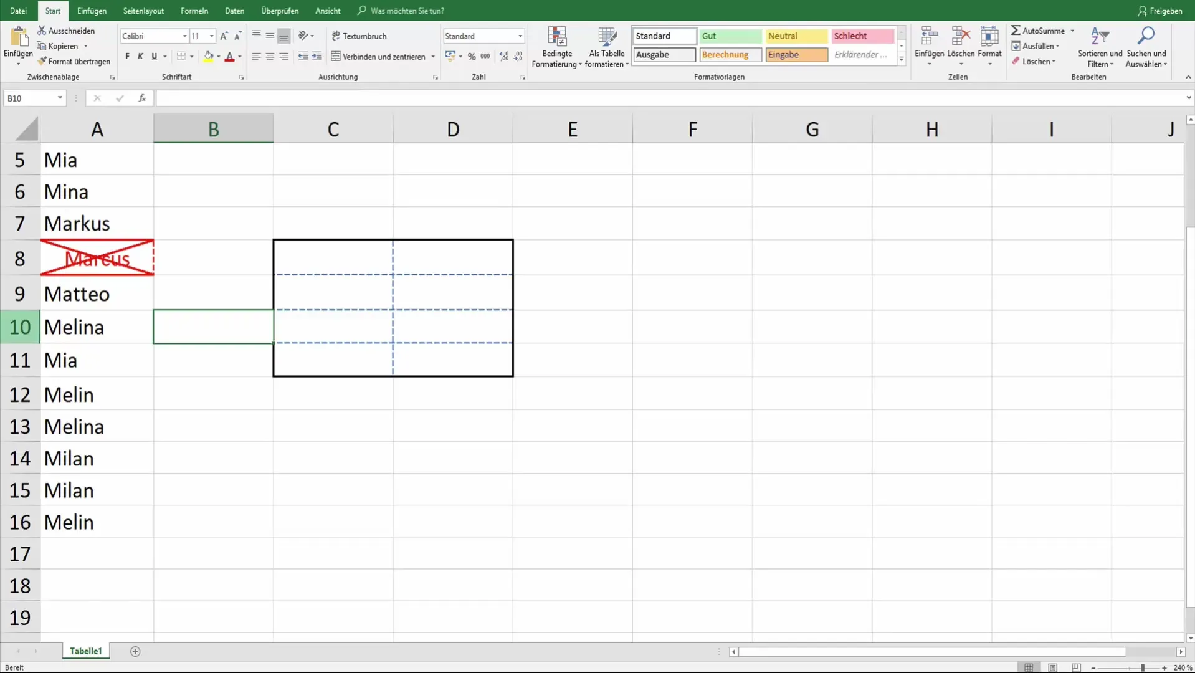Click remove decimal place icon
The image size is (1195, 673).
[x=518, y=57]
